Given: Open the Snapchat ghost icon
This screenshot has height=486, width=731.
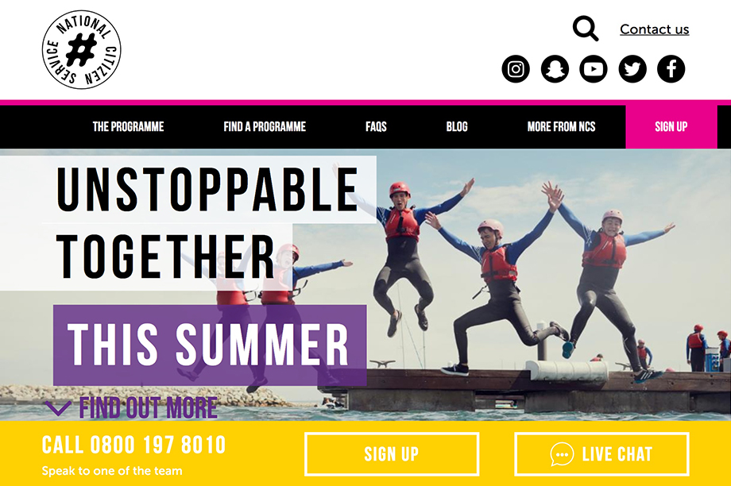Looking at the screenshot, I should pyautogui.click(x=555, y=69).
